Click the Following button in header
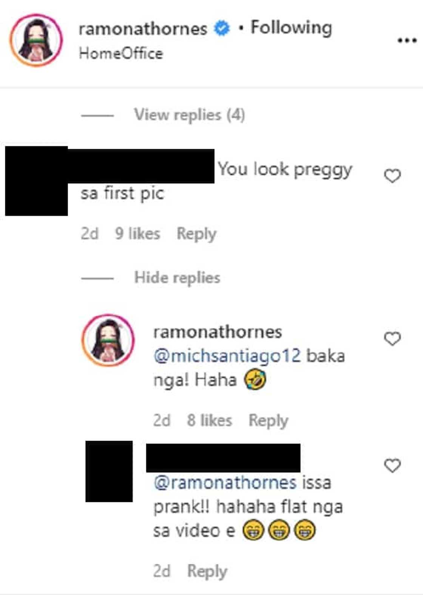423x595 pixels. [291, 28]
